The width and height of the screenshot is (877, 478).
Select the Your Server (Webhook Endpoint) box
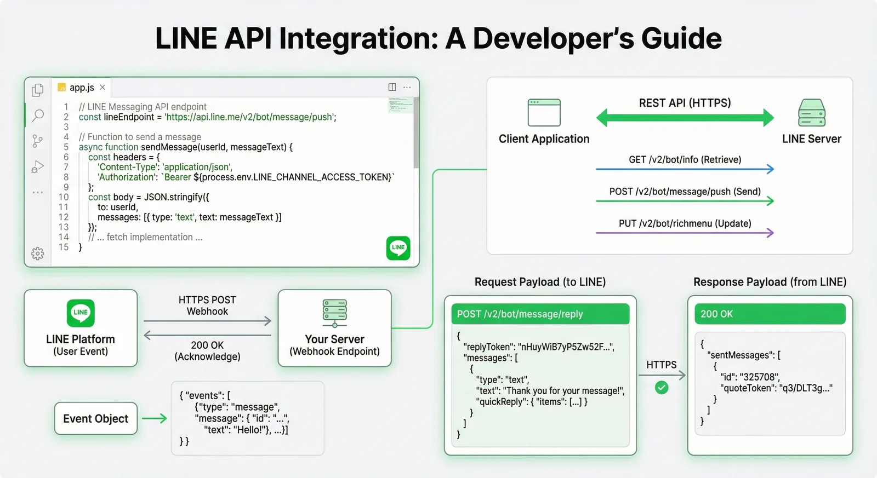coord(334,328)
